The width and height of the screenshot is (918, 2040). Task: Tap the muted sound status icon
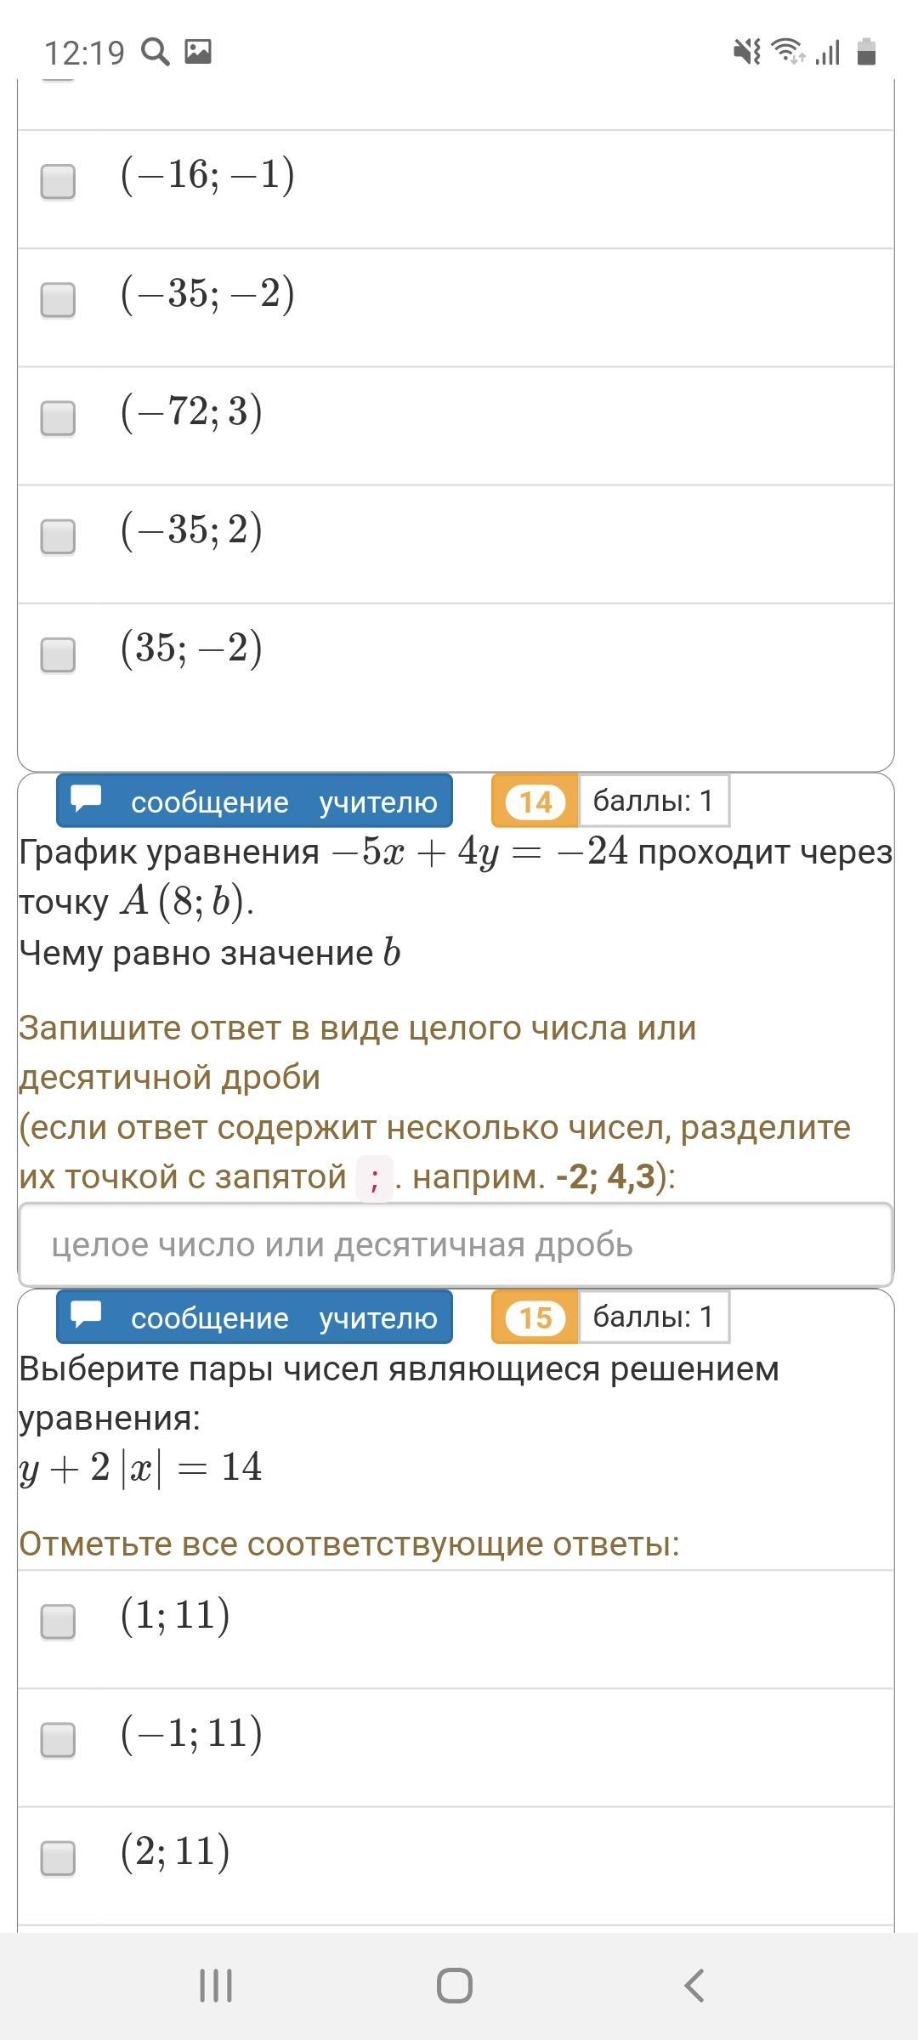click(746, 53)
